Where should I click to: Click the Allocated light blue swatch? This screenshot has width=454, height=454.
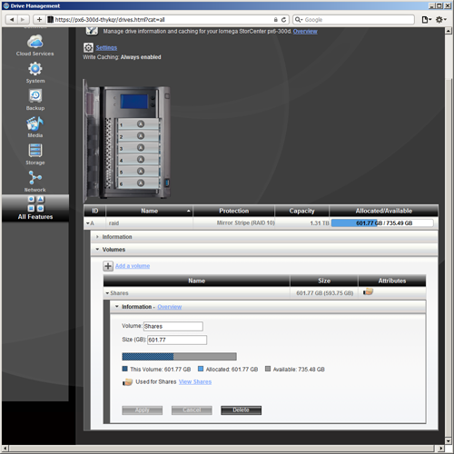201,369
